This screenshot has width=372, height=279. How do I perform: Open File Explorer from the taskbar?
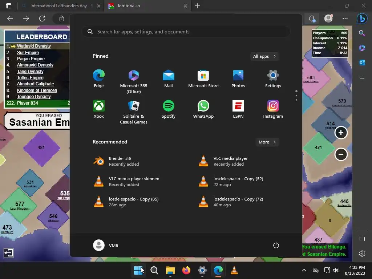coord(170,270)
